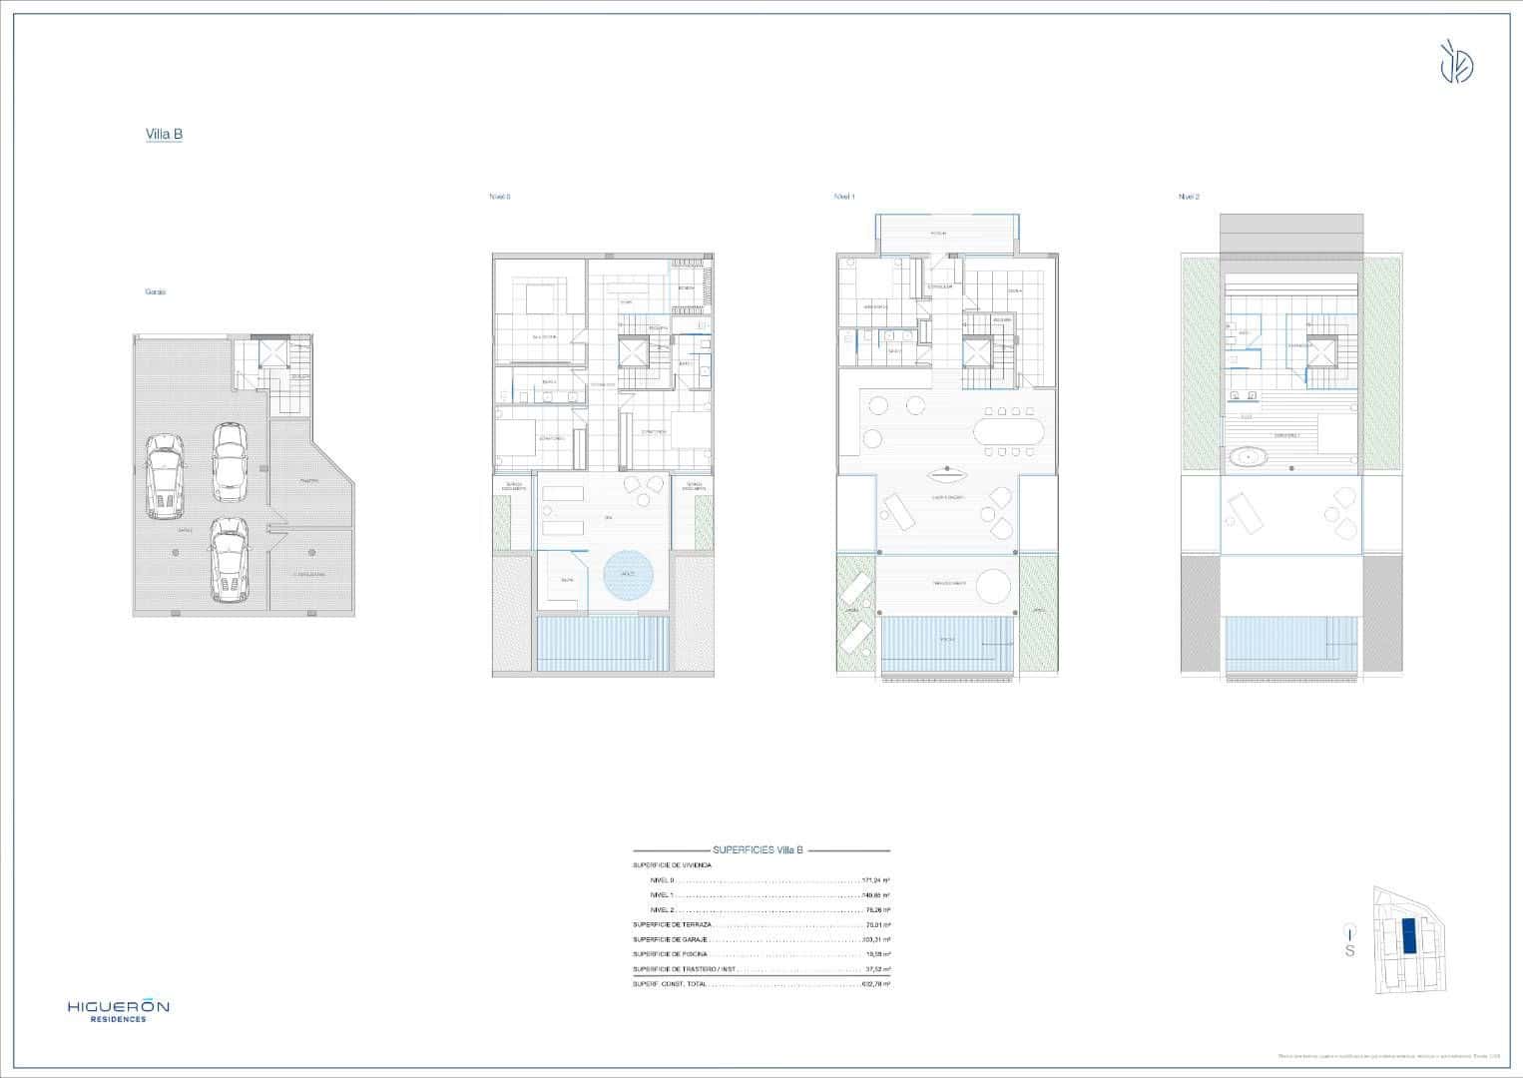Click the Superficie de Garaje row
The image size is (1523, 1078).
click(x=761, y=939)
